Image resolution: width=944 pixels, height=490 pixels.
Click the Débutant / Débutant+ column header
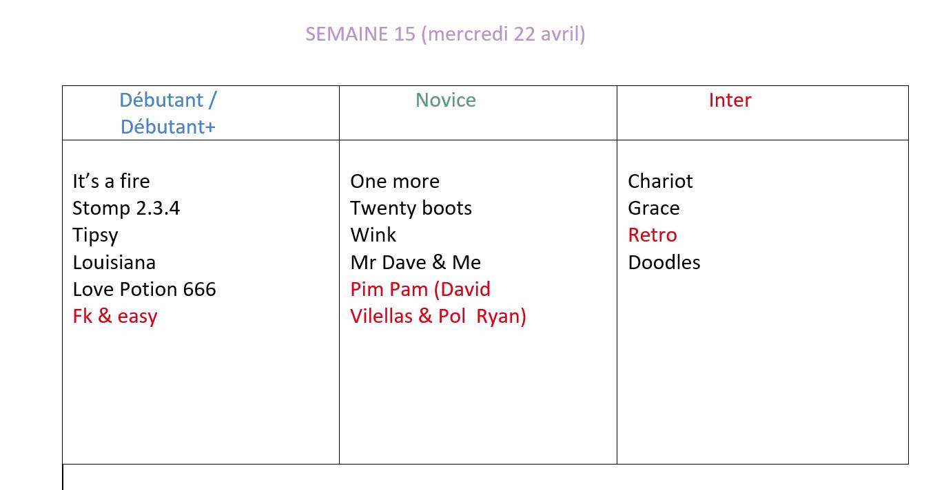167,114
